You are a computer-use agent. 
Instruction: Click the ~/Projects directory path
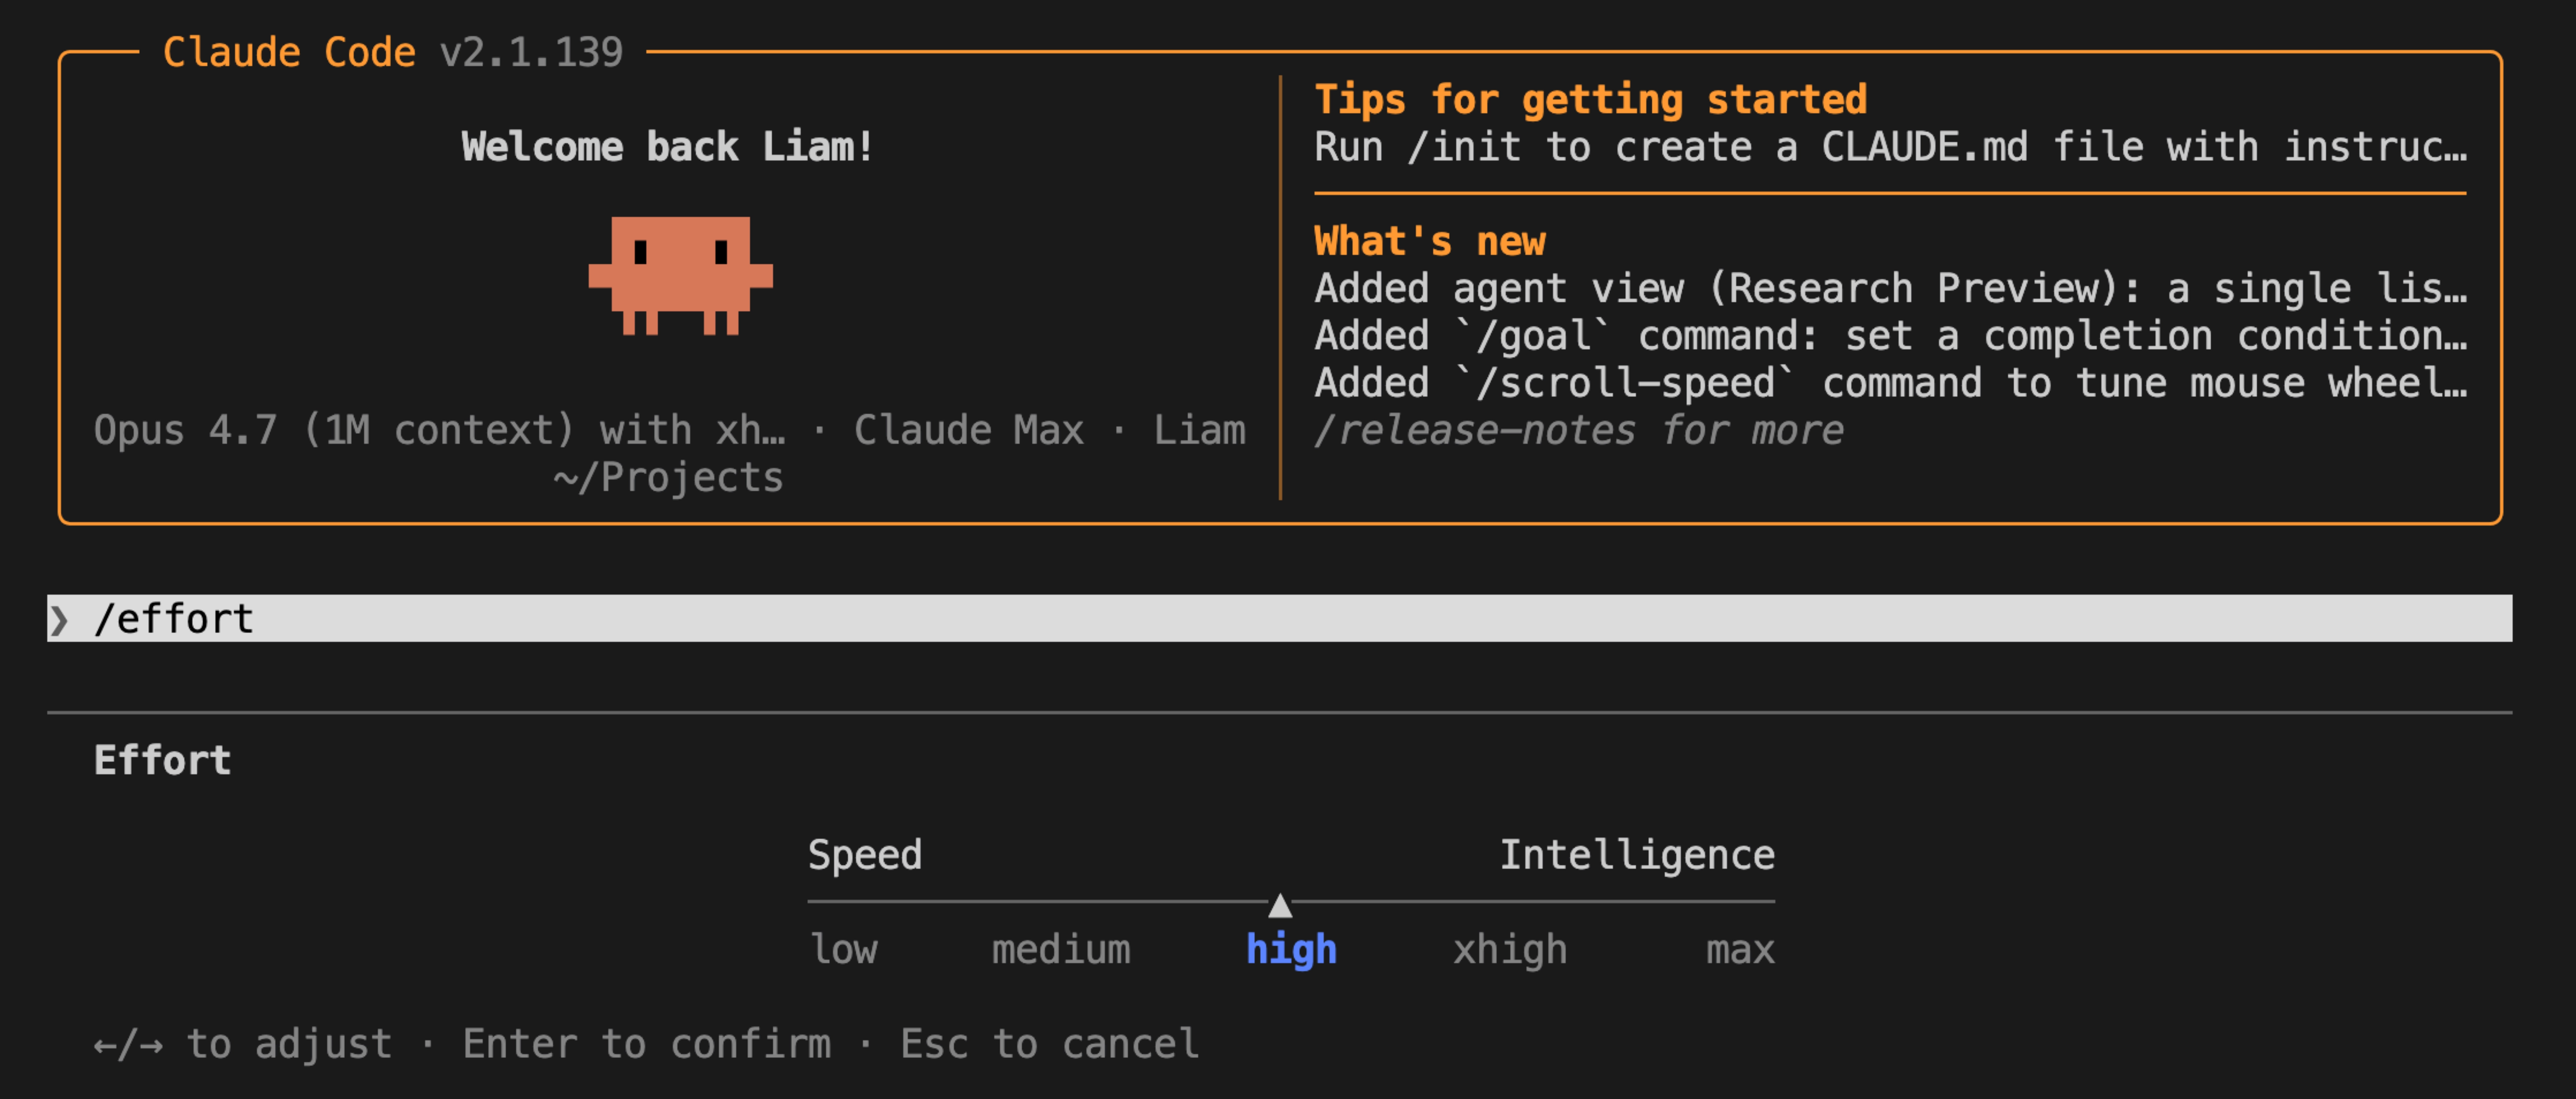pyautogui.click(x=668, y=478)
